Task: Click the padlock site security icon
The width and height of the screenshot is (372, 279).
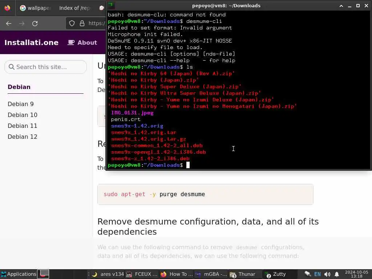Action: click(x=82, y=23)
